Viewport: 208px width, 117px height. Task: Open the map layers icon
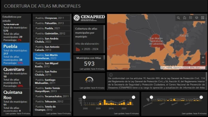click(x=197, y=18)
